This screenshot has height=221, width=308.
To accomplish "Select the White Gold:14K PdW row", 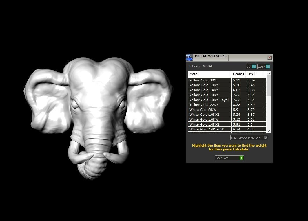I will pyautogui.click(x=227, y=129).
